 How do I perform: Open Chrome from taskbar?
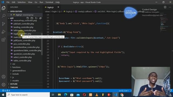pyautogui.click(x=122, y=95)
